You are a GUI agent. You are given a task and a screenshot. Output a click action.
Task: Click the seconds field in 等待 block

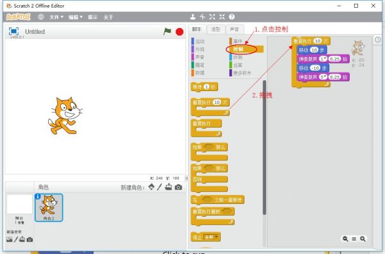coord(207,87)
